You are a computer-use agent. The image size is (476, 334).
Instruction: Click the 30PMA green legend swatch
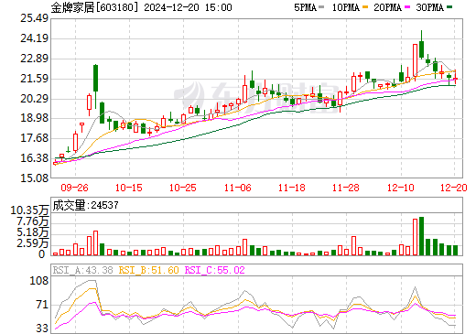449,7
